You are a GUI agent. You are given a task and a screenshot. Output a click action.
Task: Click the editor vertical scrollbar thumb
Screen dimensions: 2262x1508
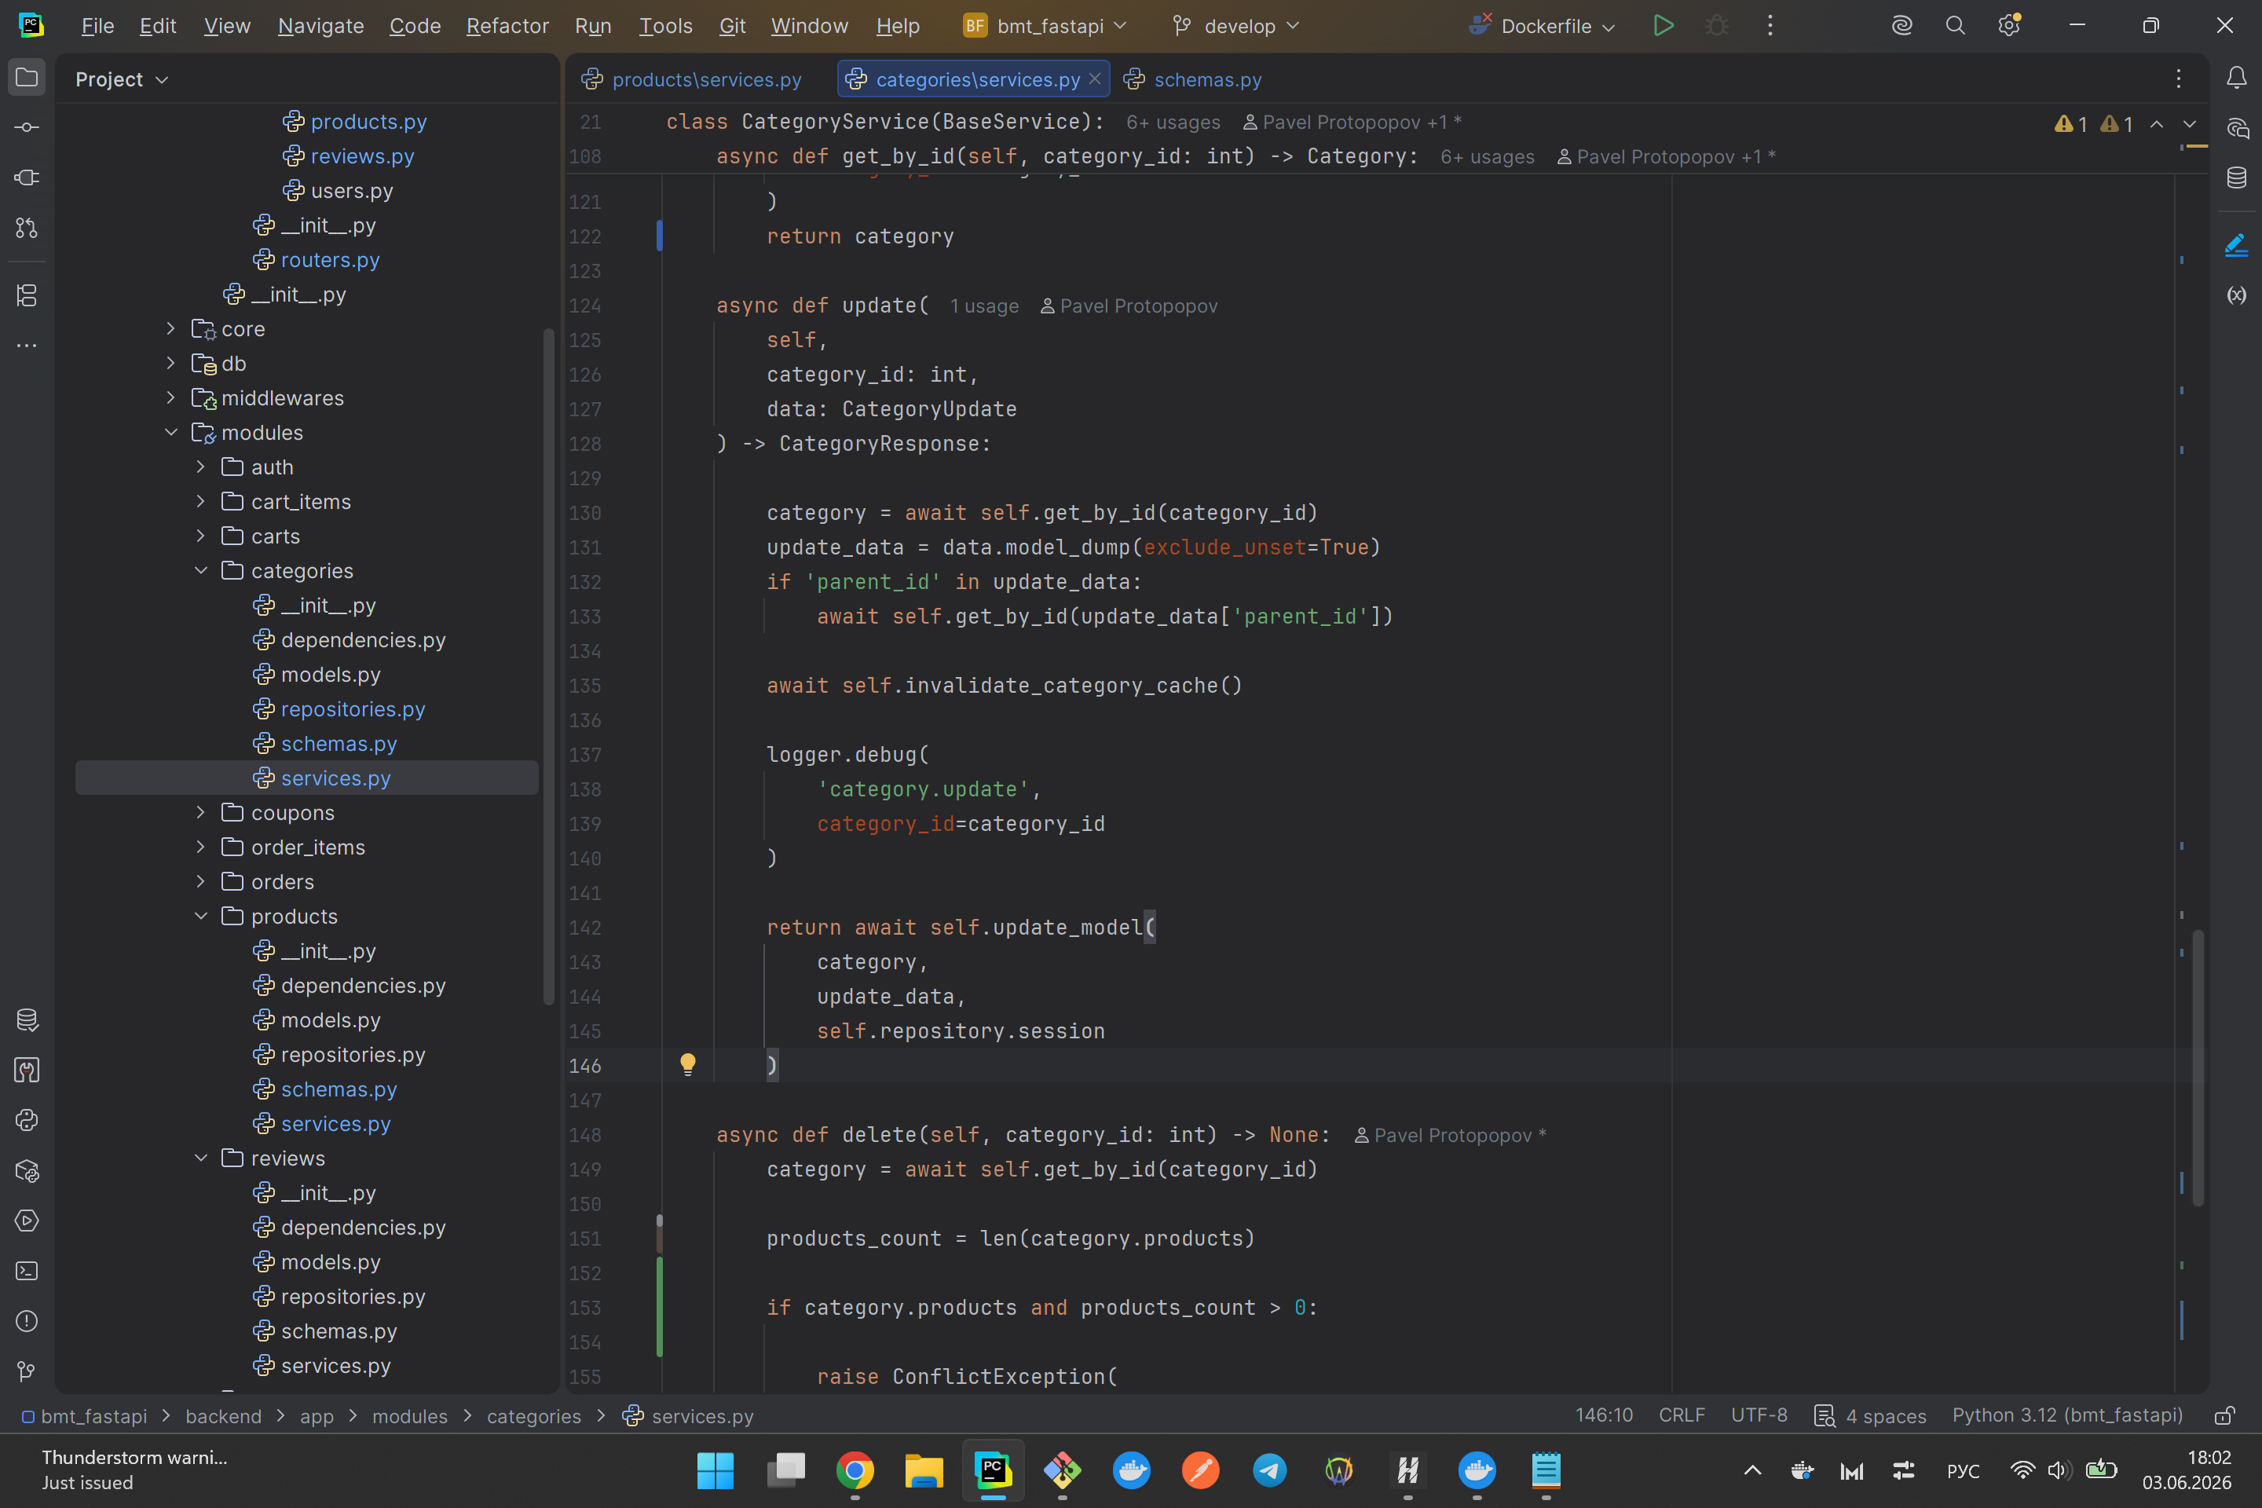point(2198,1067)
